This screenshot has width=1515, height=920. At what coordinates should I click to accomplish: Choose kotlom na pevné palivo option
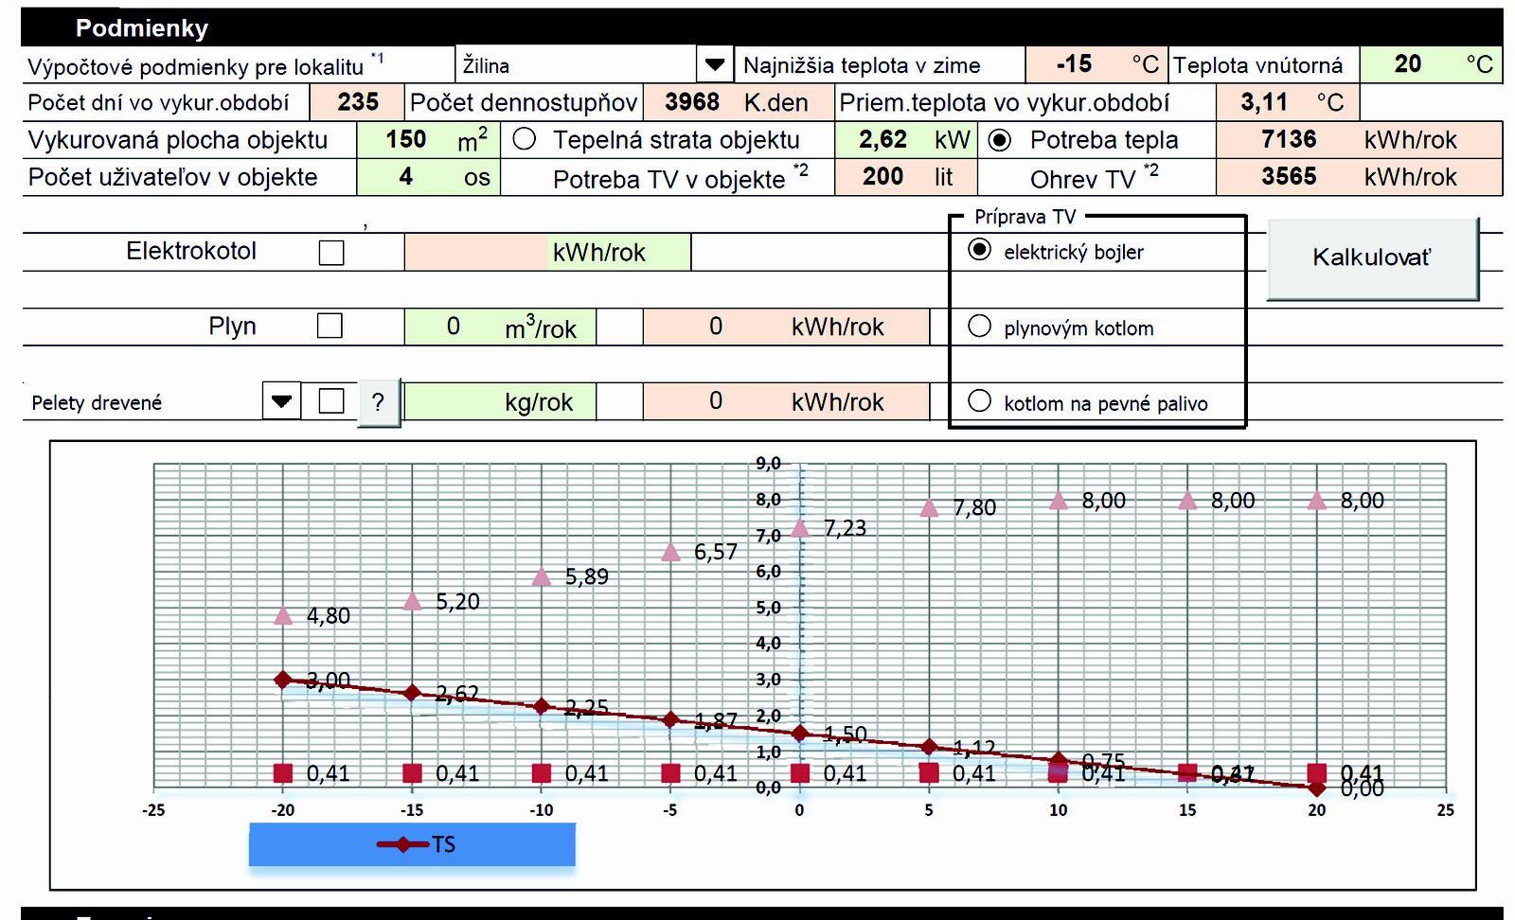click(980, 401)
